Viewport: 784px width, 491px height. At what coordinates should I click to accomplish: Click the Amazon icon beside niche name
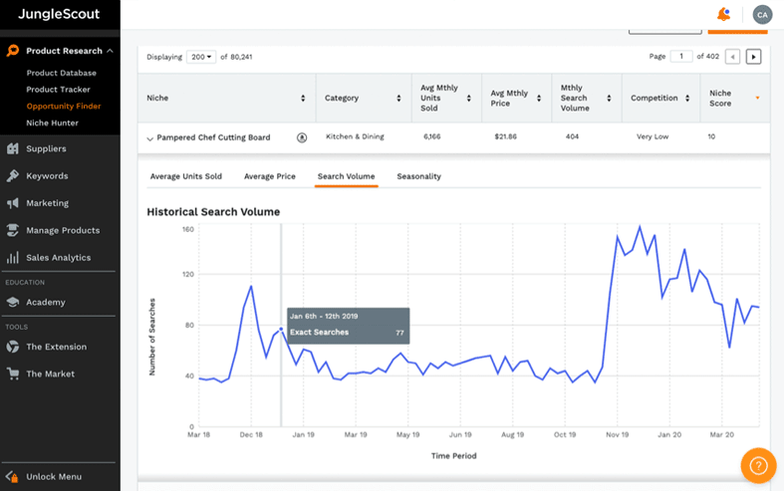(x=302, y=137)
